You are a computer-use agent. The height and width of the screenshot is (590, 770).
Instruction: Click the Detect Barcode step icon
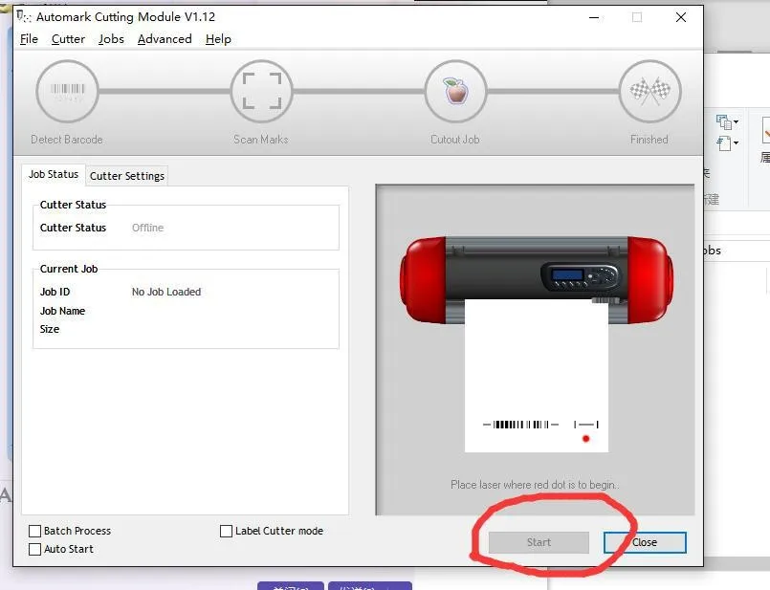click(x=67, y=91)
